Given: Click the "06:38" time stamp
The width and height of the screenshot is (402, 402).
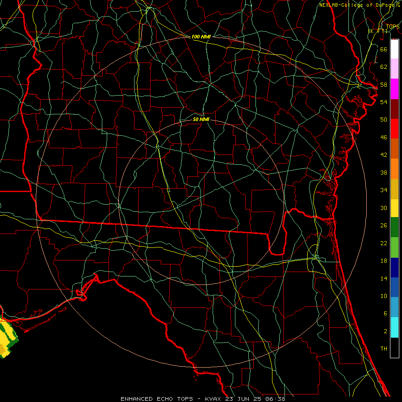Looking at the screenshot, I should pos(274,399).
